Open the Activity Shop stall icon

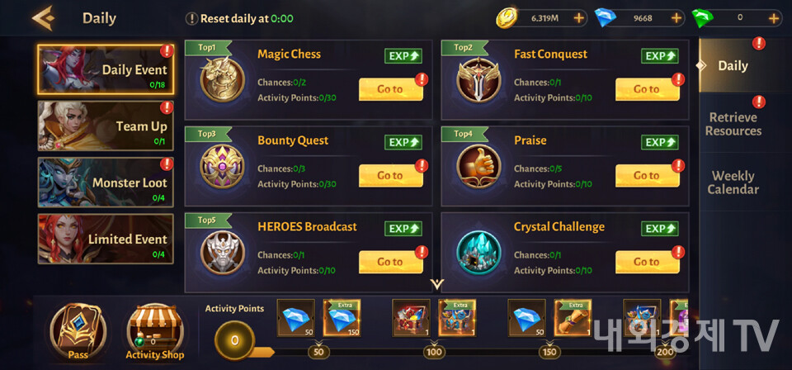(x=154, y=331)
